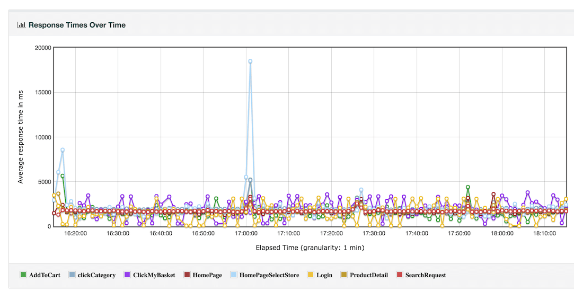This screenshot has width=574, height=300.
Task: Click the 10000 y-axis value label
Action: (42, 137)
